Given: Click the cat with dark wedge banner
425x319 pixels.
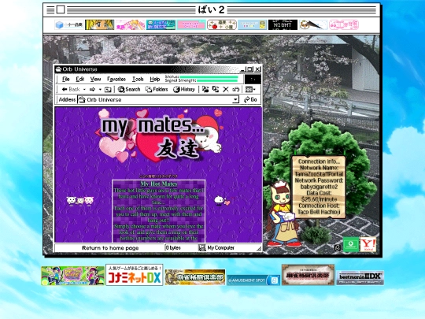Looking at the screenshot, I should (313, 25).
